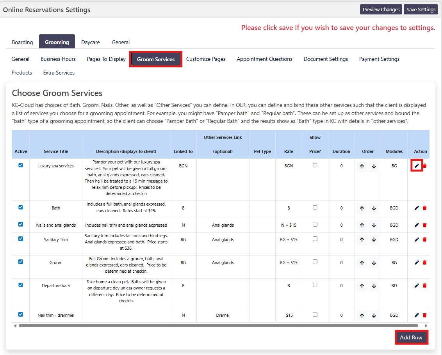442x355 pixels.
Task: Click the Save Settings button
Action: click(x=421, y=10)
